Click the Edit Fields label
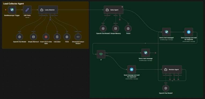This screenshot has width=205, height=99. click(27, 16)
